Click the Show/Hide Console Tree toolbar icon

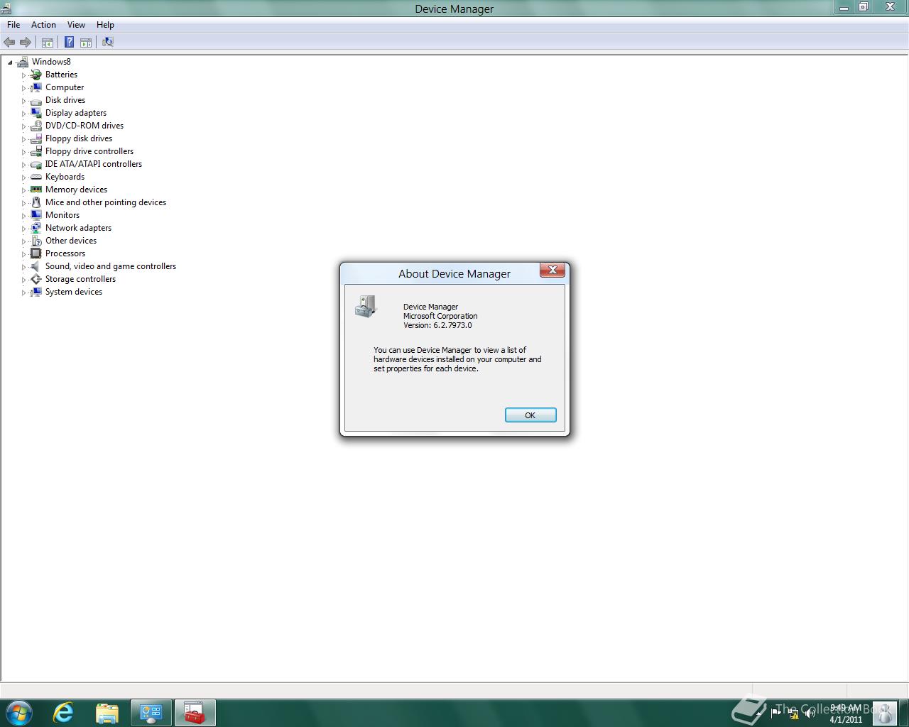point(48,43)
